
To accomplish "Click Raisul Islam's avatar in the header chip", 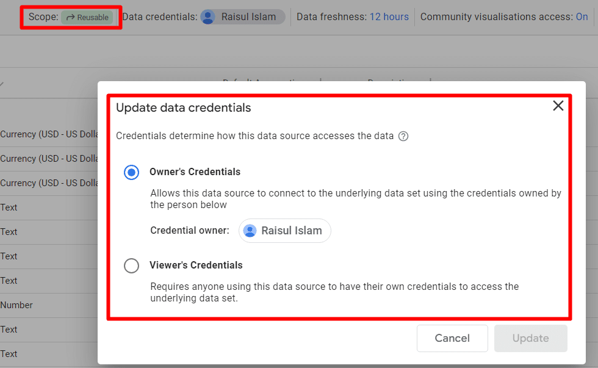I will 207,16.
